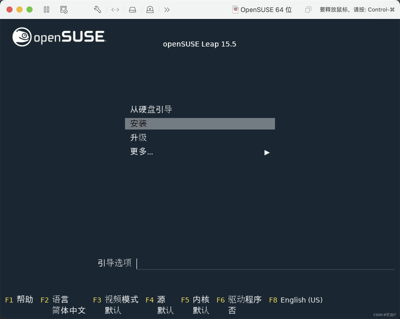This screenshot has height=319, width=400.
Task: Click the openSUSE Leap 15.5 title
Action: point(199,44)
